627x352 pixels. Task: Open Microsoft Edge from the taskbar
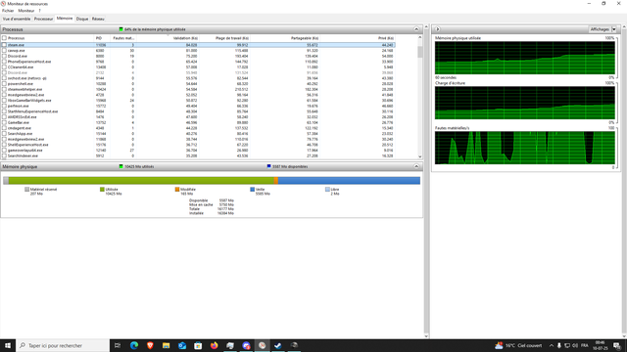(134, 345)
